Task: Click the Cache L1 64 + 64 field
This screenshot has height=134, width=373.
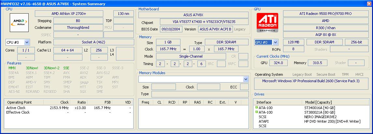Action: [68, 50]
